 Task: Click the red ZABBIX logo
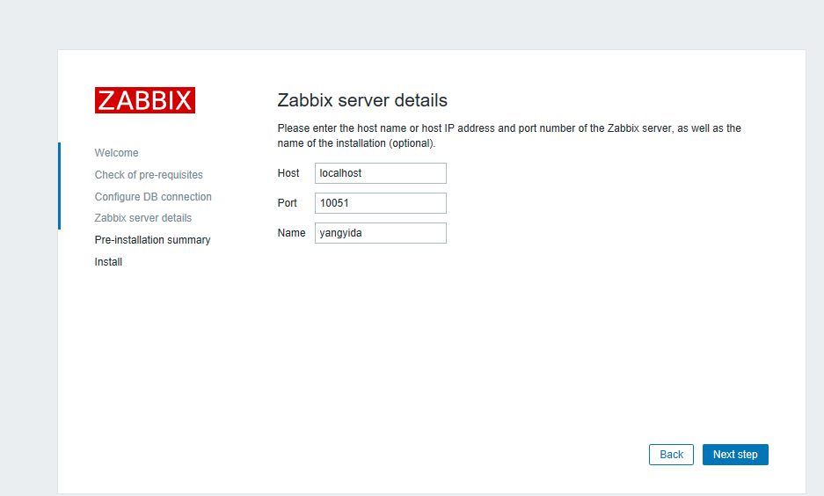coord(145,100)
